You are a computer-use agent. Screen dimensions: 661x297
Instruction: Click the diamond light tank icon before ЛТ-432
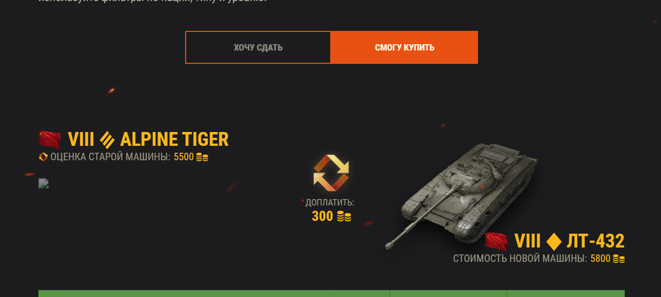(x=554, y=242)
